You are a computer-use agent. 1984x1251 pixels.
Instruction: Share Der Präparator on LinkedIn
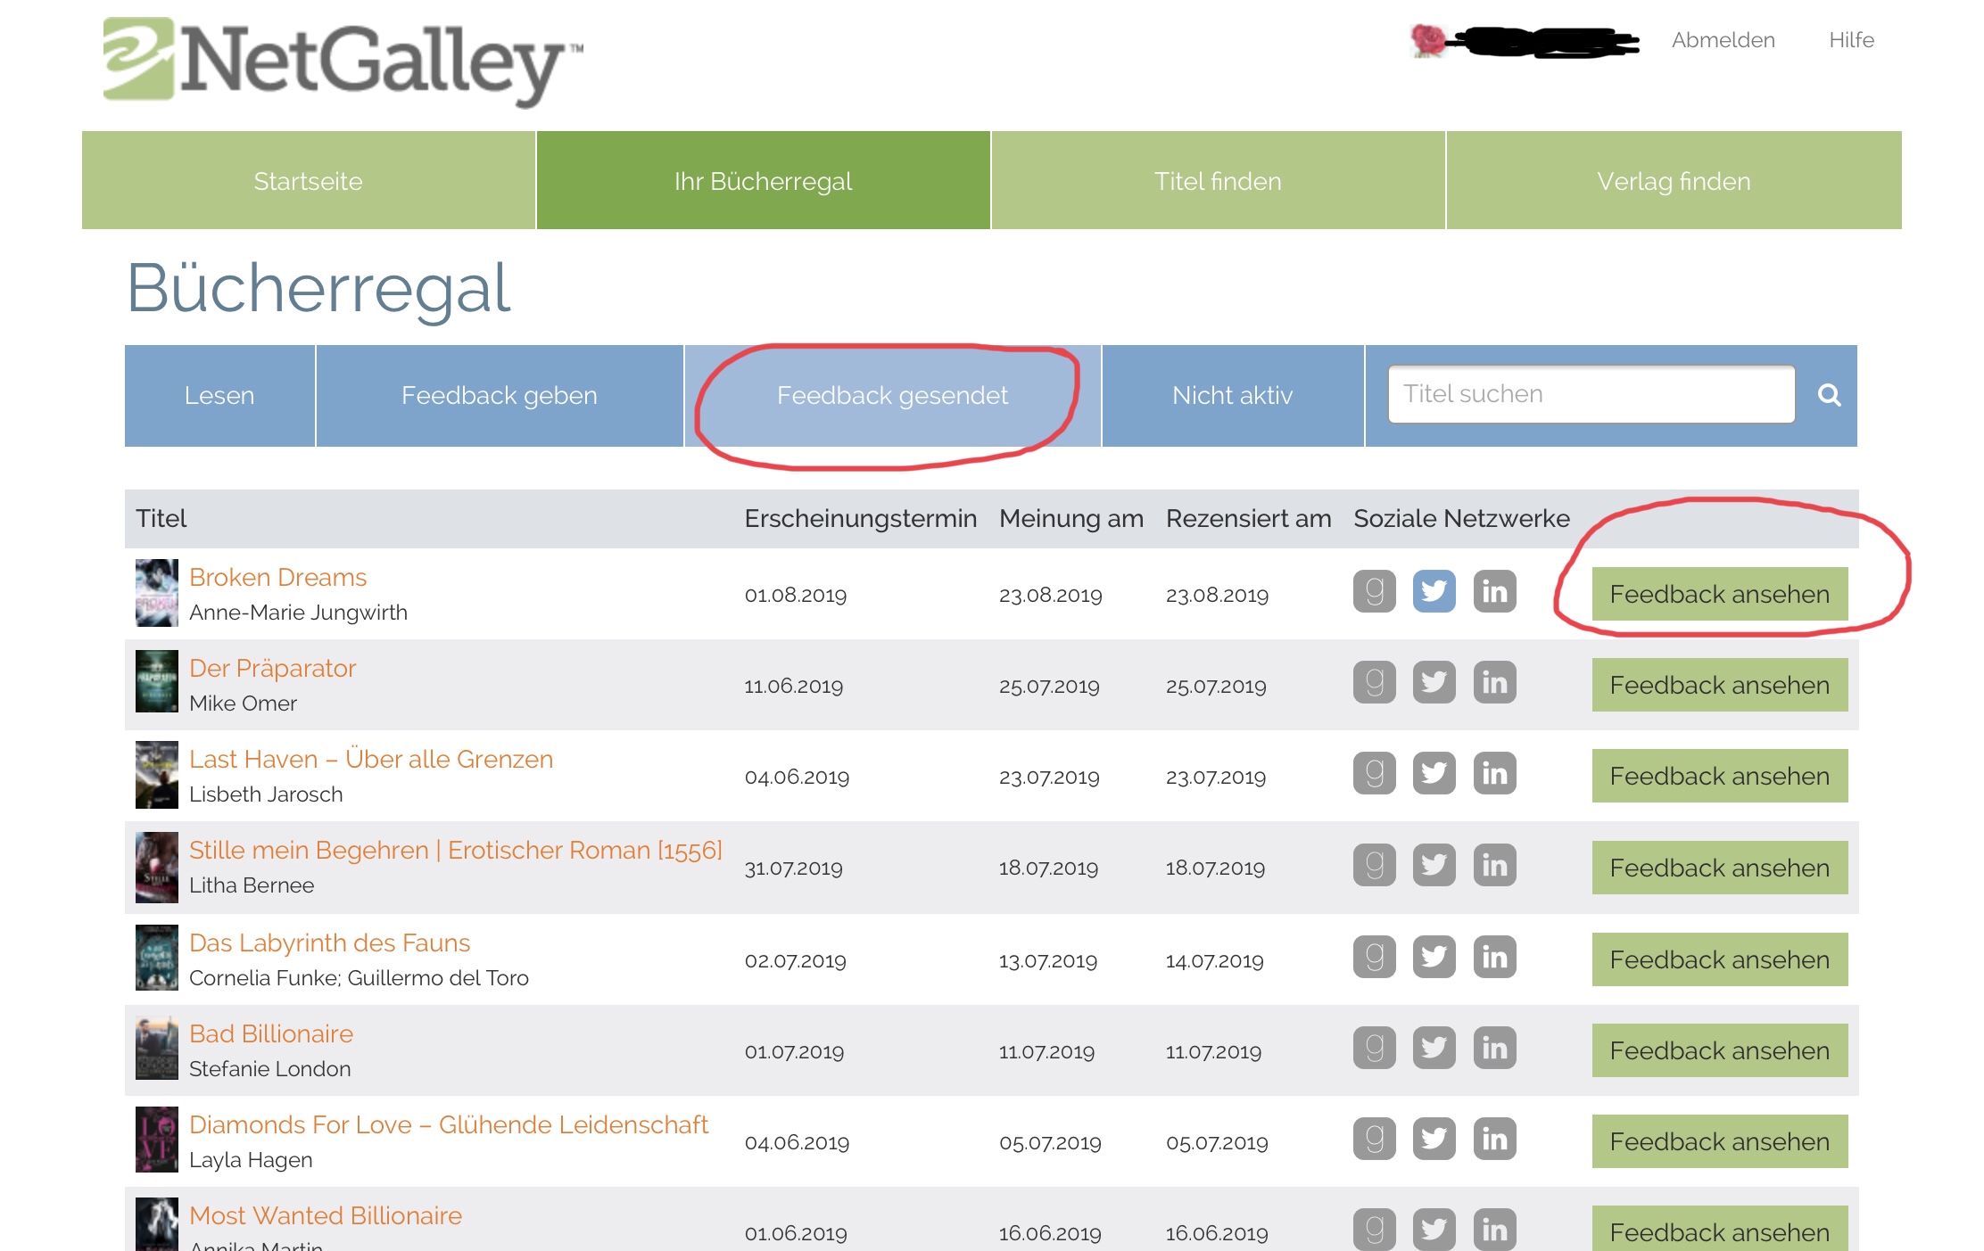(1495, 682)
